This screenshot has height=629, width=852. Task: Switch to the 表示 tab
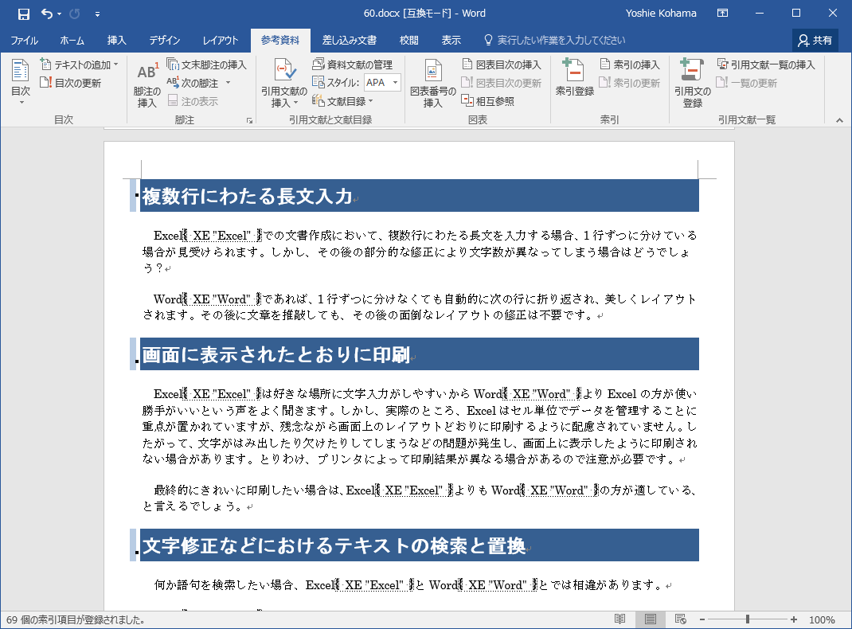pos(451,40)
